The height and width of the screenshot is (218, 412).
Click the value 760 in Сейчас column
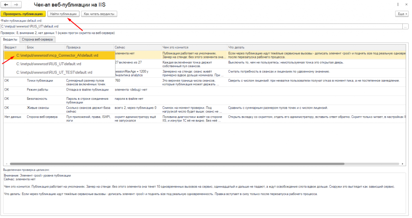tap(138, 82)
